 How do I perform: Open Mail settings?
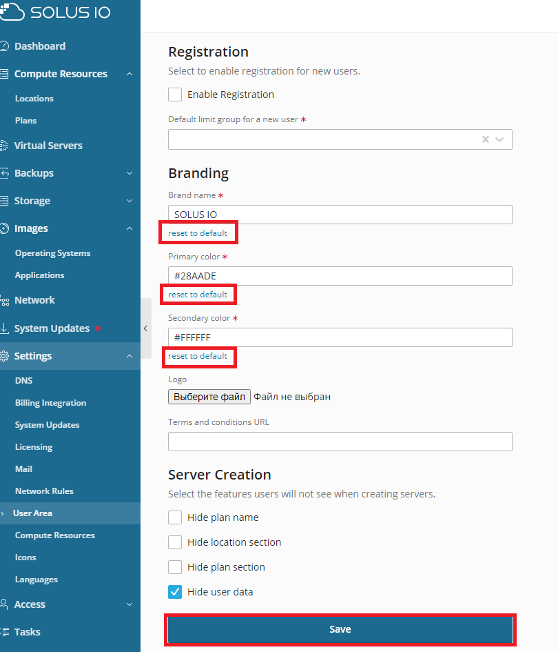pyautogui.click(x=23, y=469)
